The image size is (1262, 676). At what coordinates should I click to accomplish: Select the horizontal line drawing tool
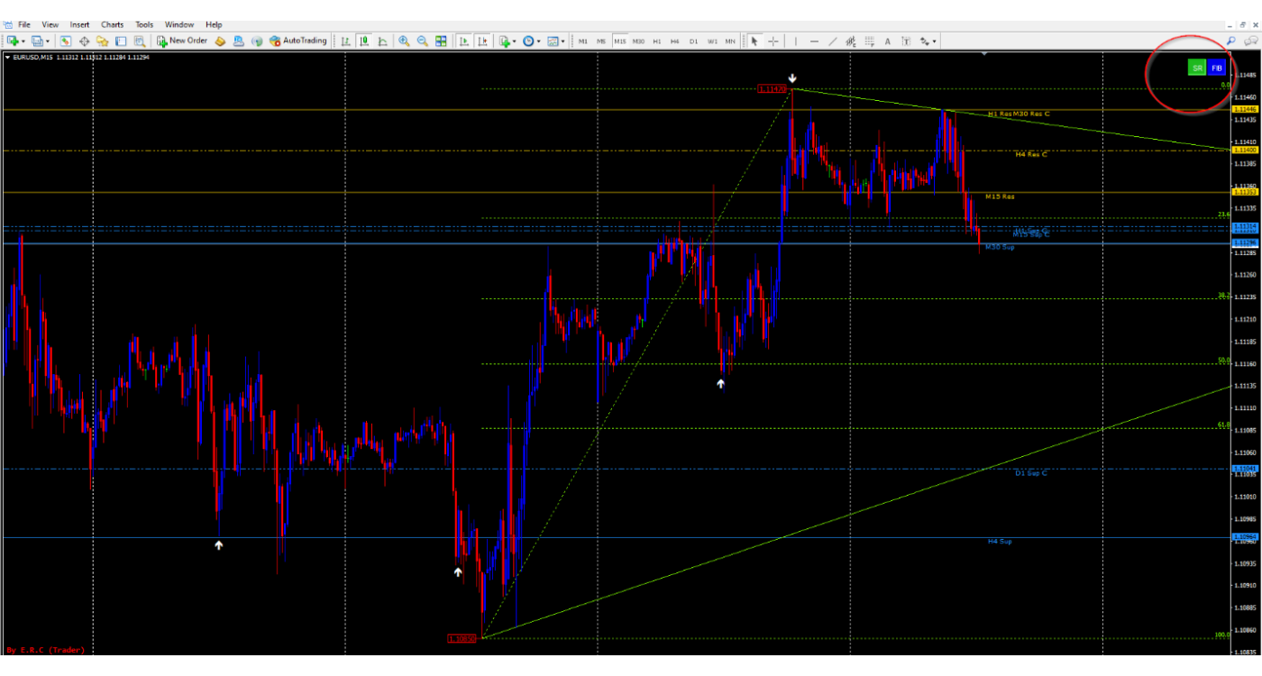pos(814,41)
